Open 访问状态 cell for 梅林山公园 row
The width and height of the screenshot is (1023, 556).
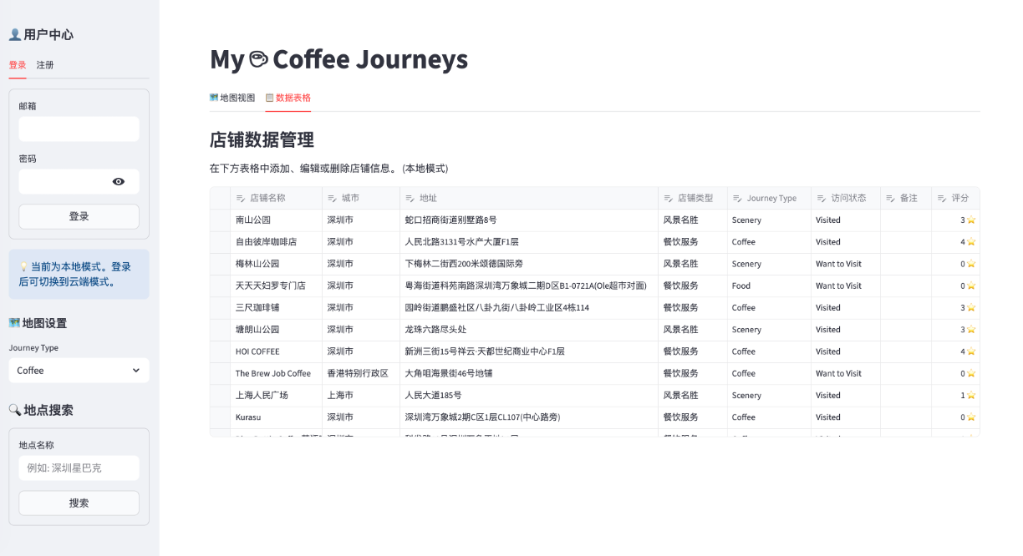[x=845, y=264]
